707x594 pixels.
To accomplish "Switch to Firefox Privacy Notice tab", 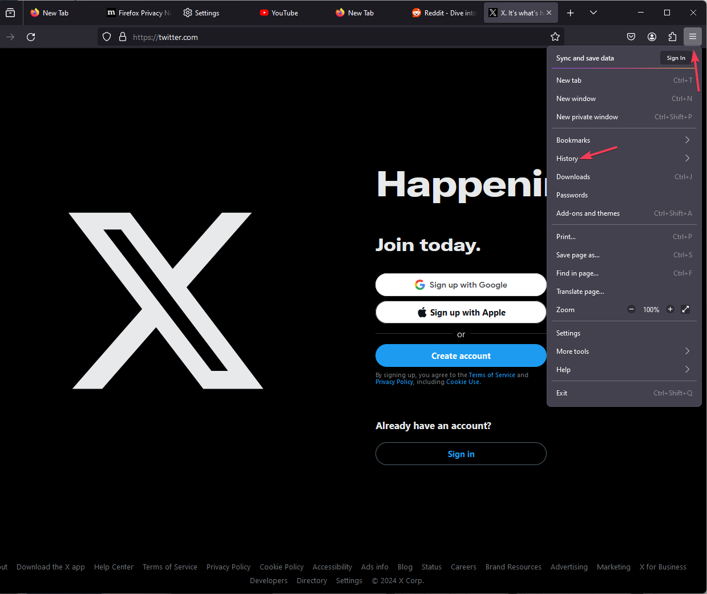I will 138,13.
